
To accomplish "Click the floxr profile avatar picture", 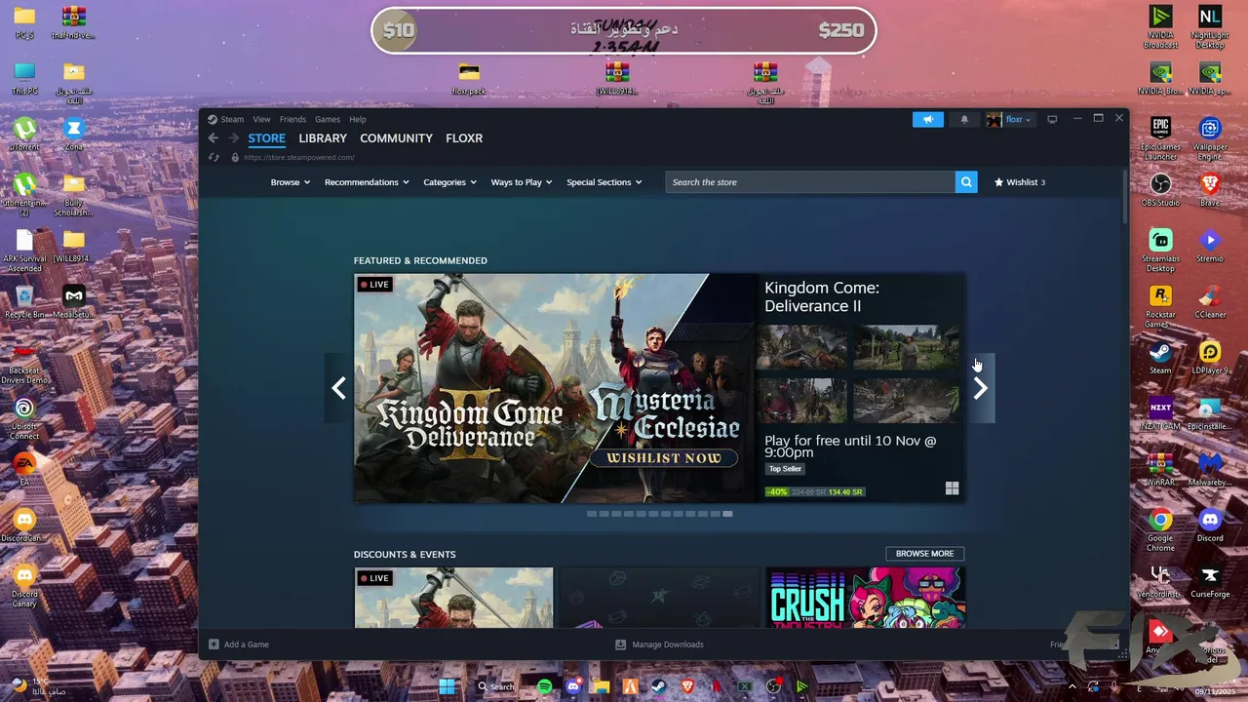I will 994,119.
